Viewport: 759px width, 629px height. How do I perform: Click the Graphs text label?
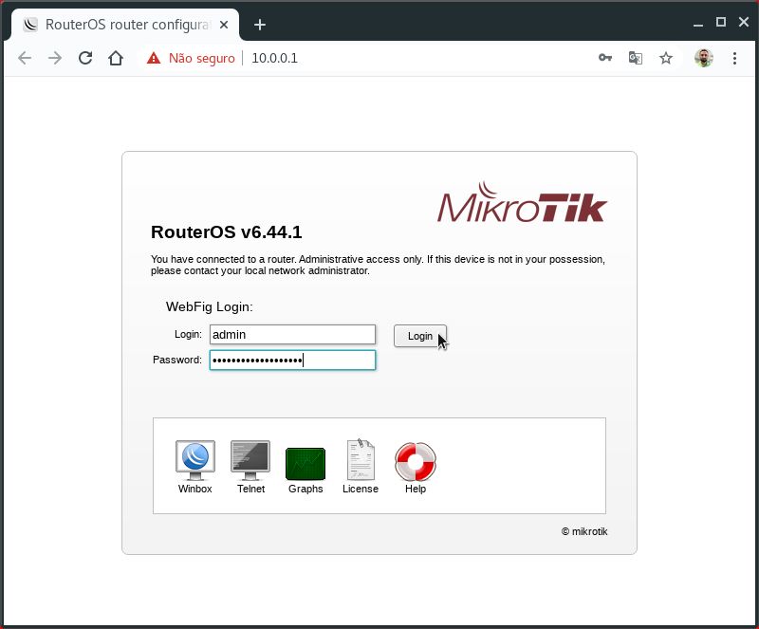[305, 489]
